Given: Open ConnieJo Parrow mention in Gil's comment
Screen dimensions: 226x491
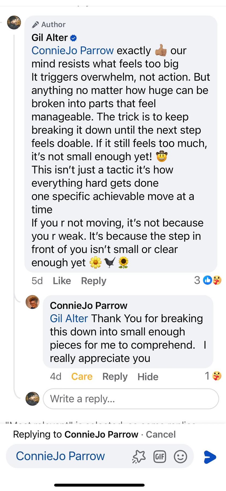Looking at the screenshot, I should point(73,51).
